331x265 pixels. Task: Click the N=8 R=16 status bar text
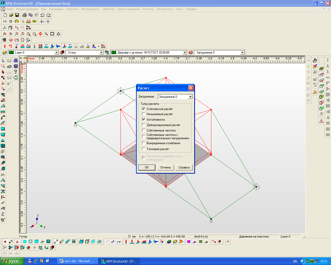tap(201, 237)
